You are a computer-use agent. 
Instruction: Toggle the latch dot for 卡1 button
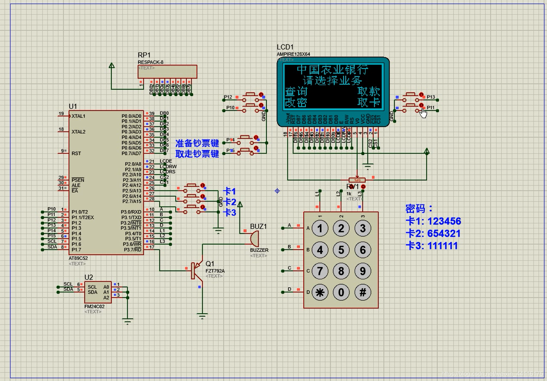tap(203, 185)
